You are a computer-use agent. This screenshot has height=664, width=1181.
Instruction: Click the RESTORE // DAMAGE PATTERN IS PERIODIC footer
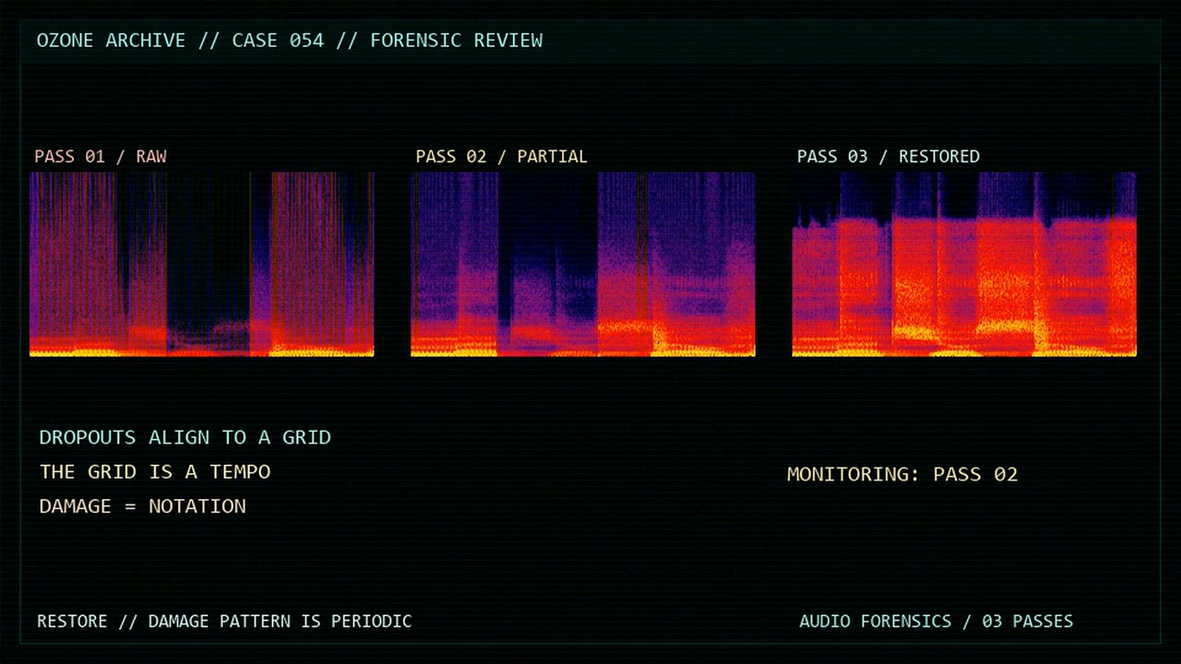click(224, 622)
